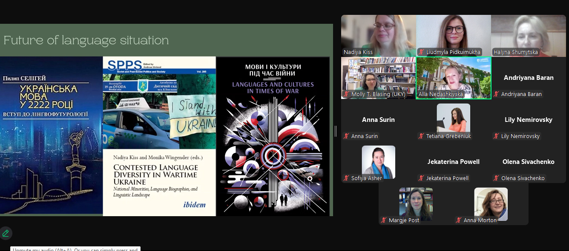Click the large Jekaterina Powell name text
569x251 pixels.
454,162
